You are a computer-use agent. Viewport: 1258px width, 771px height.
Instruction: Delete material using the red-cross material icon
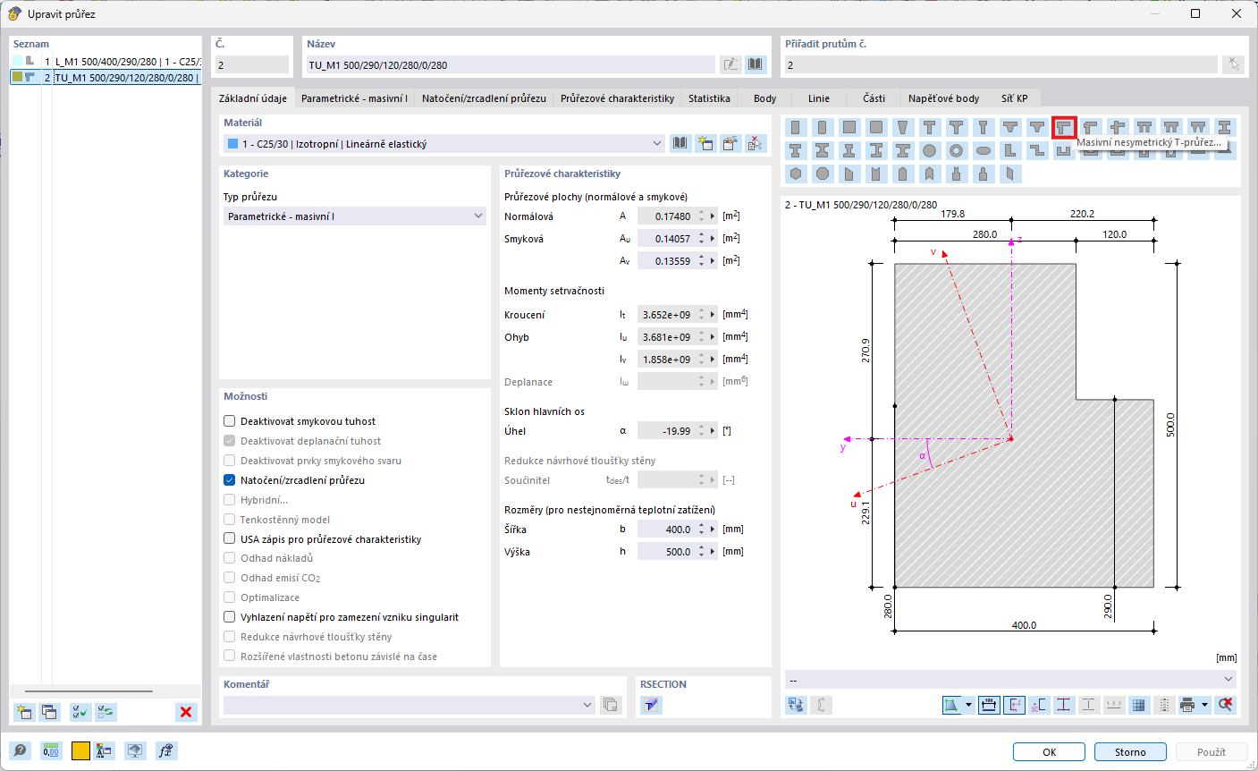pos(756,143)
